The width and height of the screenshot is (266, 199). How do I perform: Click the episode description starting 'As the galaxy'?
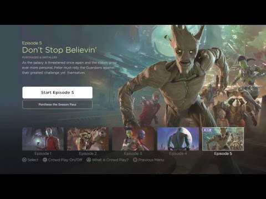[69, 68]
